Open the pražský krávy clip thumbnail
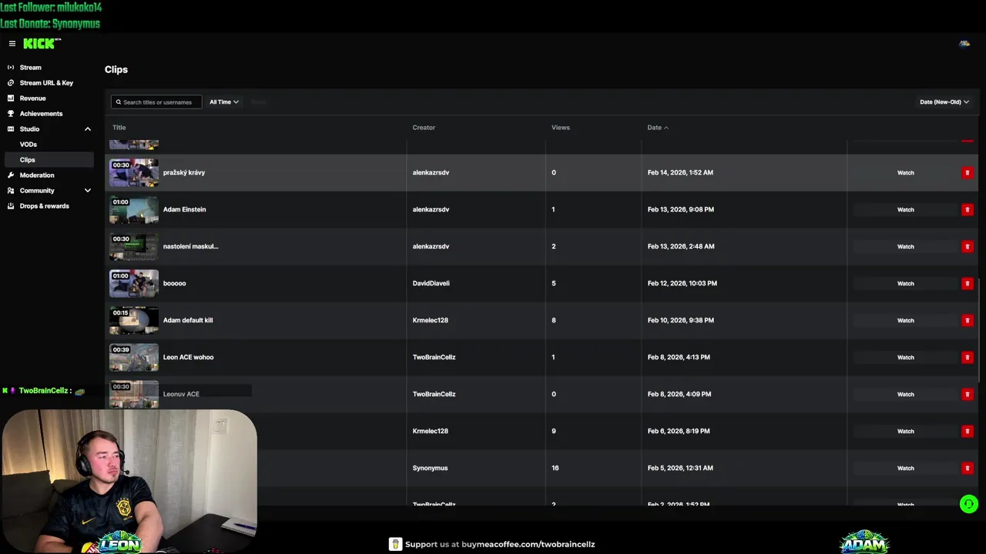The width and height of the screenshot is (986, 554). tap(134, 173)
